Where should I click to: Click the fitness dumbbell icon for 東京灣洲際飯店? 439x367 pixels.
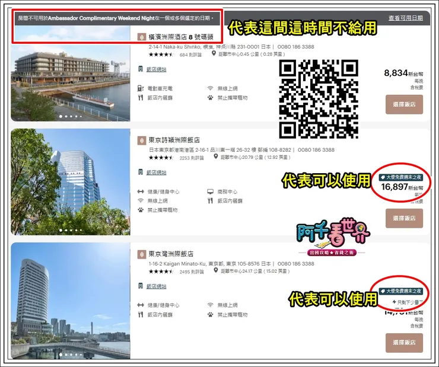click(x=141, y=305)
